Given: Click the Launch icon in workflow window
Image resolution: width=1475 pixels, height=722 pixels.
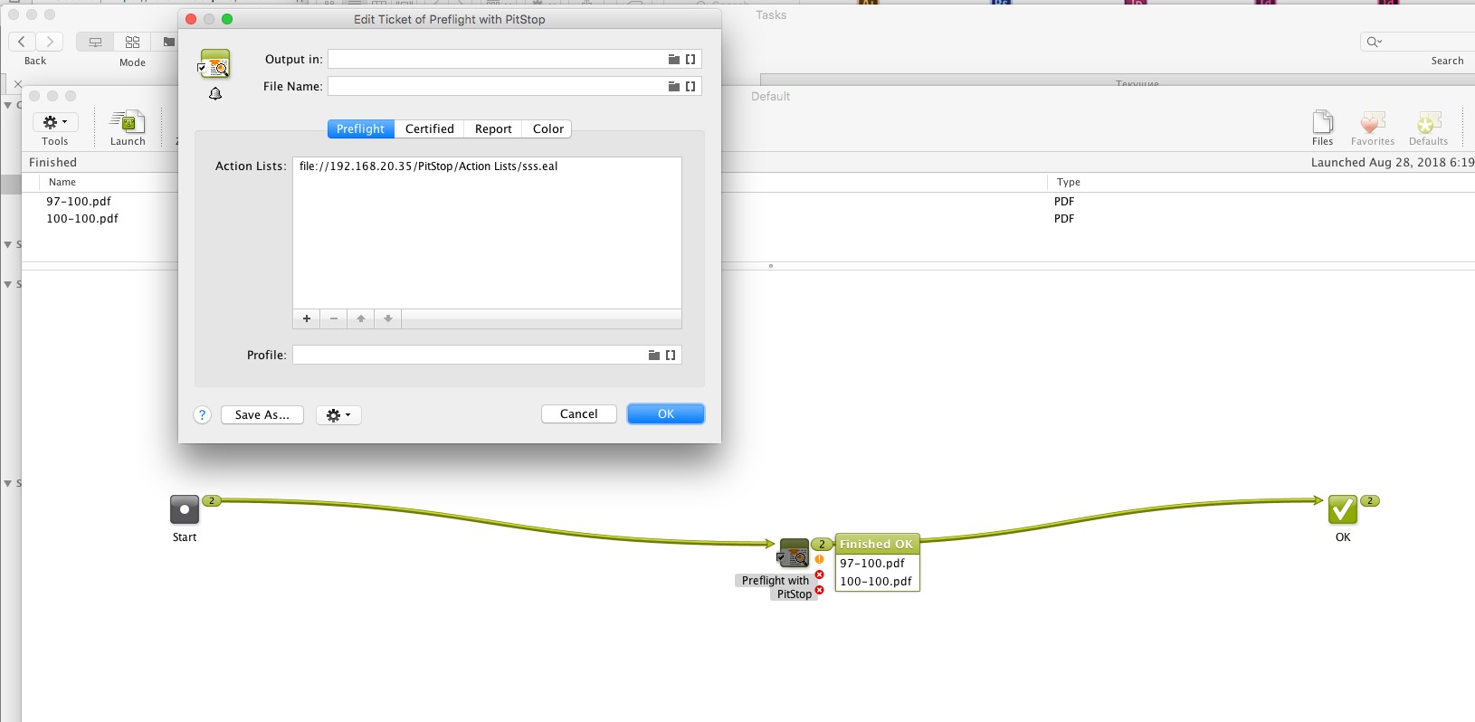Looking at the screenshot, I should pyautogui.click(x=128, y=121).
